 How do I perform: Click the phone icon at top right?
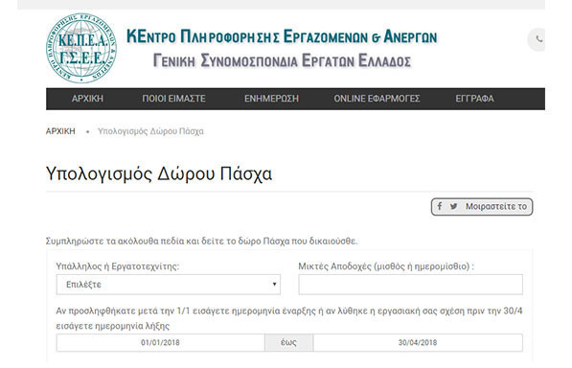click(538, 39)
